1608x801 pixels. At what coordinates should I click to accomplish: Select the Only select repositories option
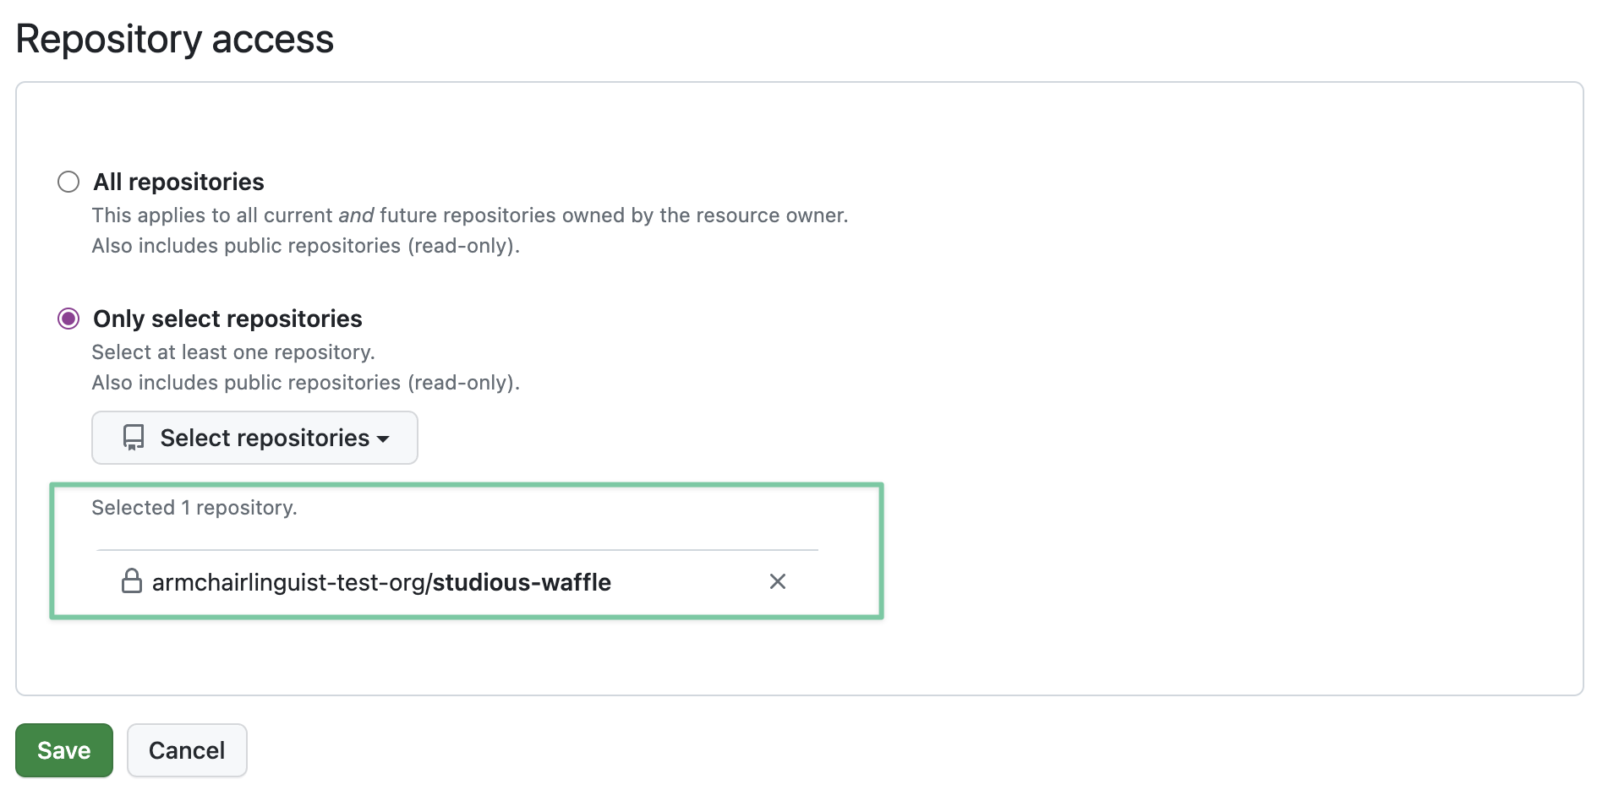[68, 318]
